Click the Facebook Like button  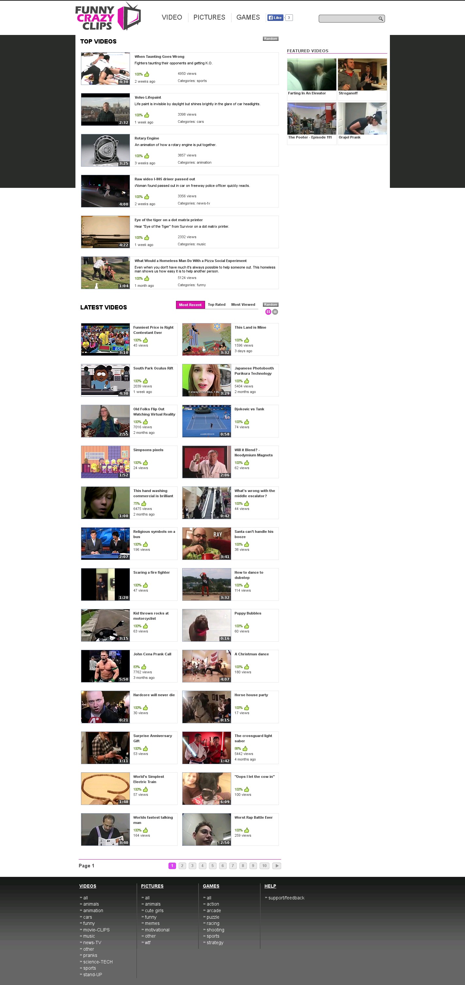click(275, 18)
